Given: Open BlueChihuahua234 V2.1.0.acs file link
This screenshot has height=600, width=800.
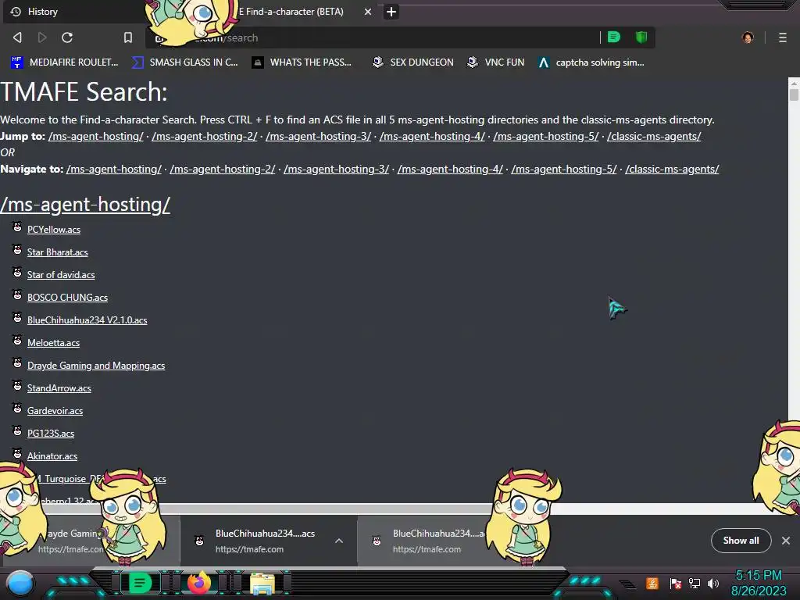Looking at the screenshot, I should coord(87,320).
